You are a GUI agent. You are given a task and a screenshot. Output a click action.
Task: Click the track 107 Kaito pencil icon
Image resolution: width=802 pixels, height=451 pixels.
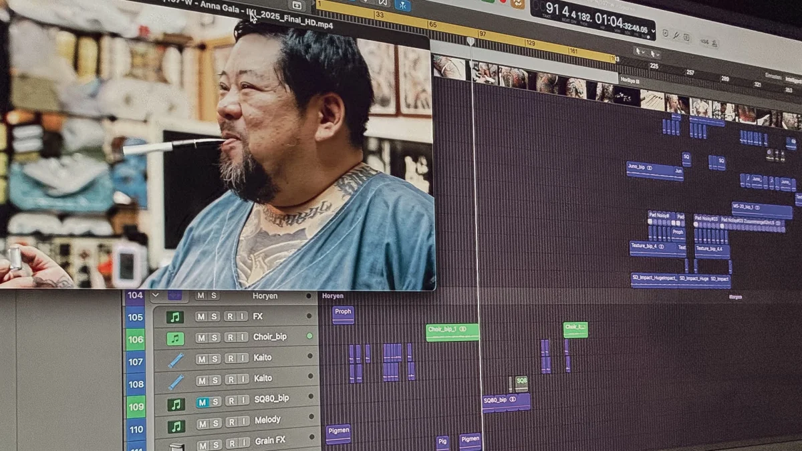pos(176,360)
